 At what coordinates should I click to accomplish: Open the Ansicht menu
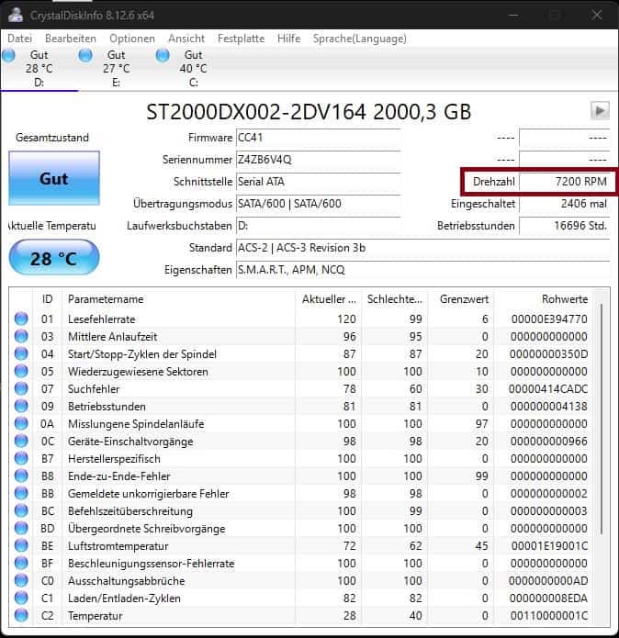(x=186, y=39)
